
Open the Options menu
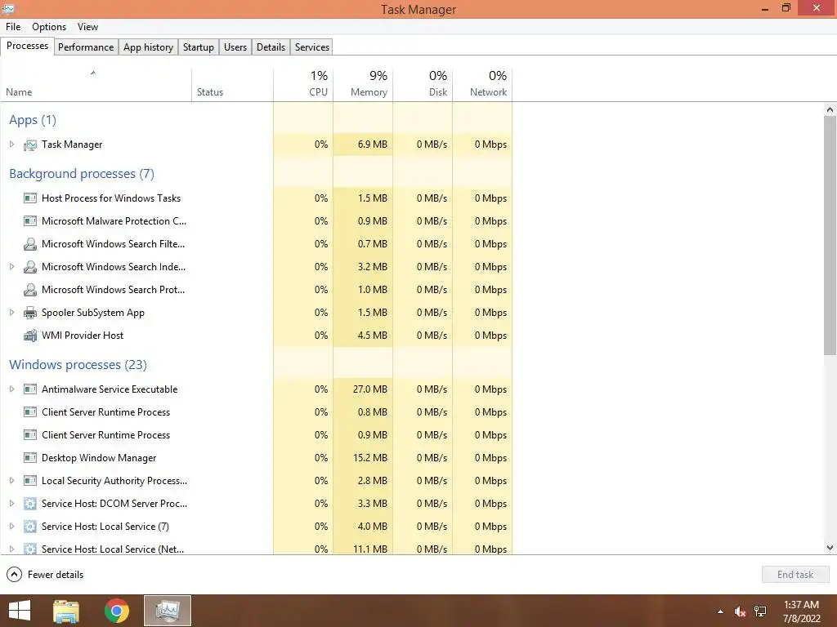49,27
